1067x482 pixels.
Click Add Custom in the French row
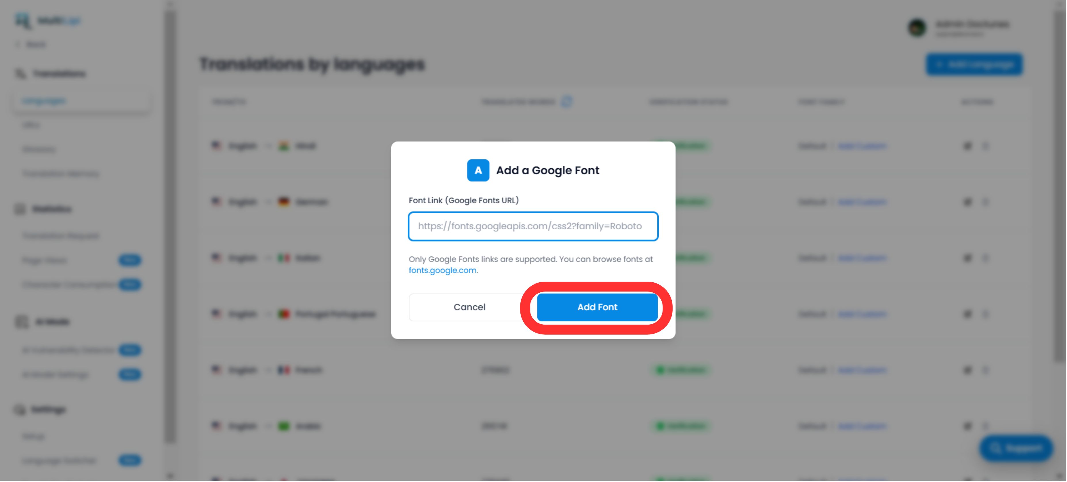coord(863,370)
